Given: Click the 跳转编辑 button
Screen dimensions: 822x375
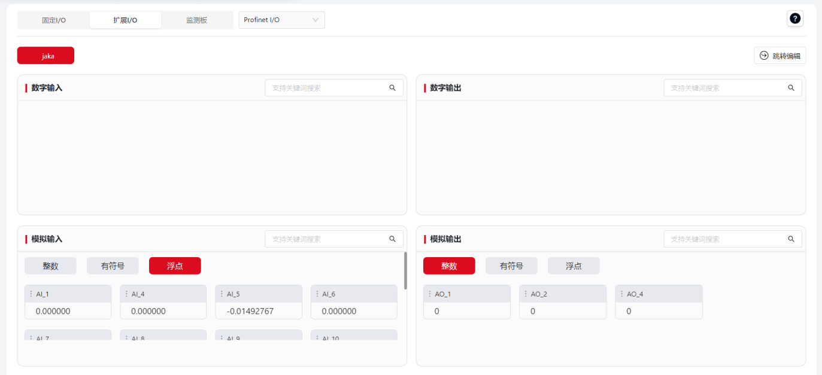Looking at the screenshot, I should [779, 56].
